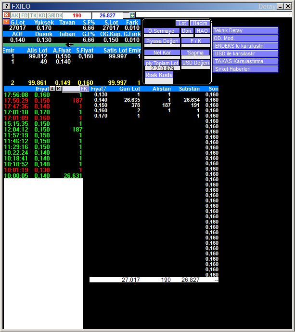Screen dimensions: 295x332
Task: Toggle the Lot display mode
Action: 182,23
